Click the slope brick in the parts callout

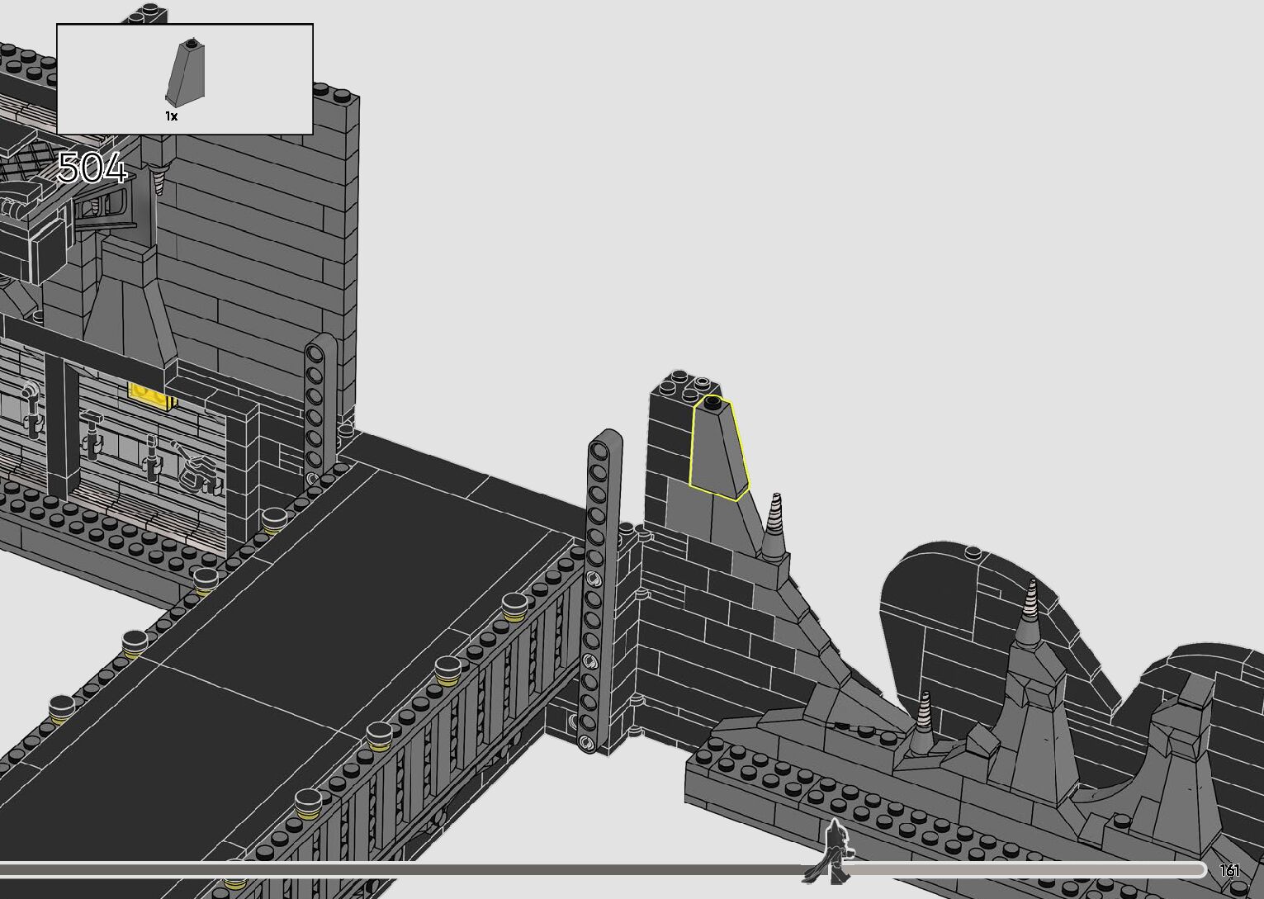pyautogui.click(x=187, y=73)
